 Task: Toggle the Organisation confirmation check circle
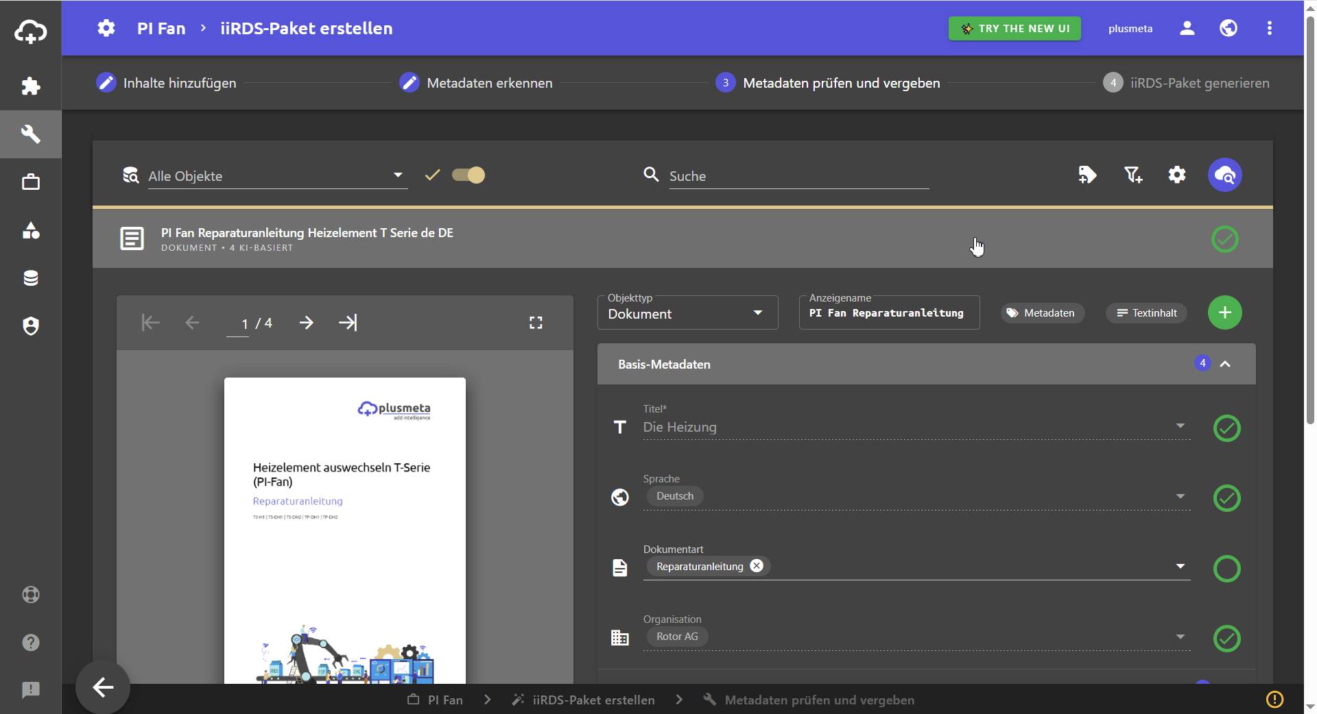coord(1226,639)
